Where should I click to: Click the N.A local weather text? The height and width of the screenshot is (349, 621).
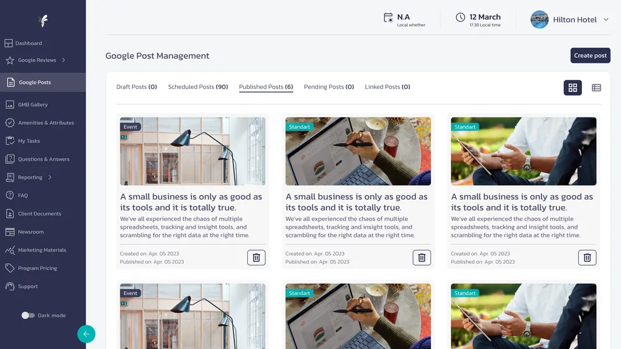pyautogui.click(x=404, y=17)
